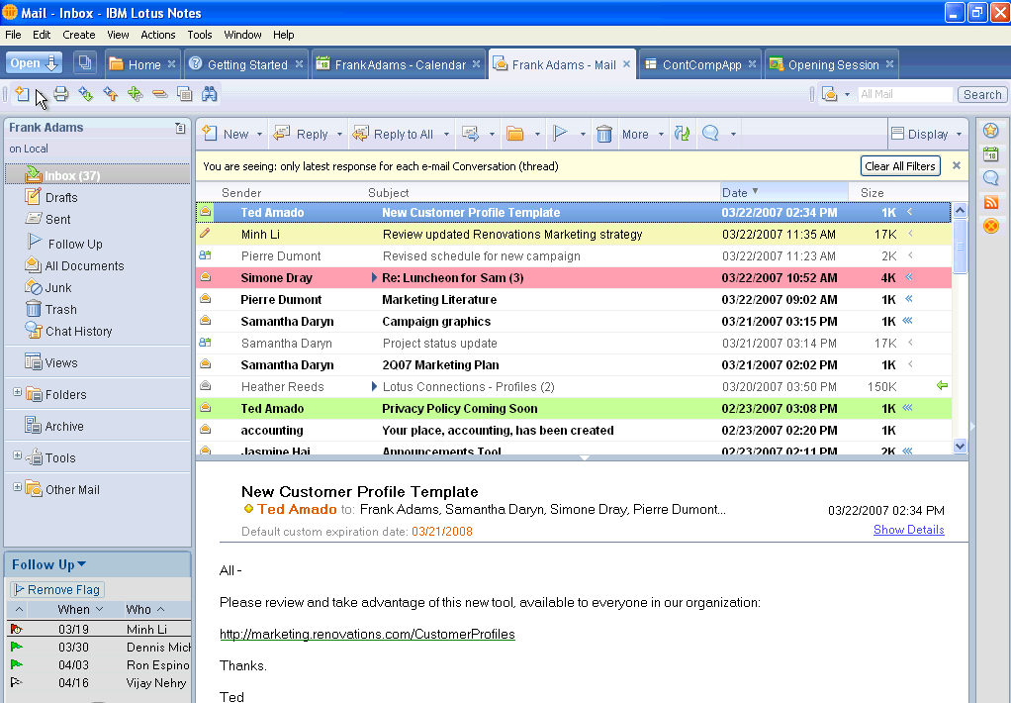Switch to Frank Adams - Calendar tab
Screen dimensions: 1011x703
point(399,64)
